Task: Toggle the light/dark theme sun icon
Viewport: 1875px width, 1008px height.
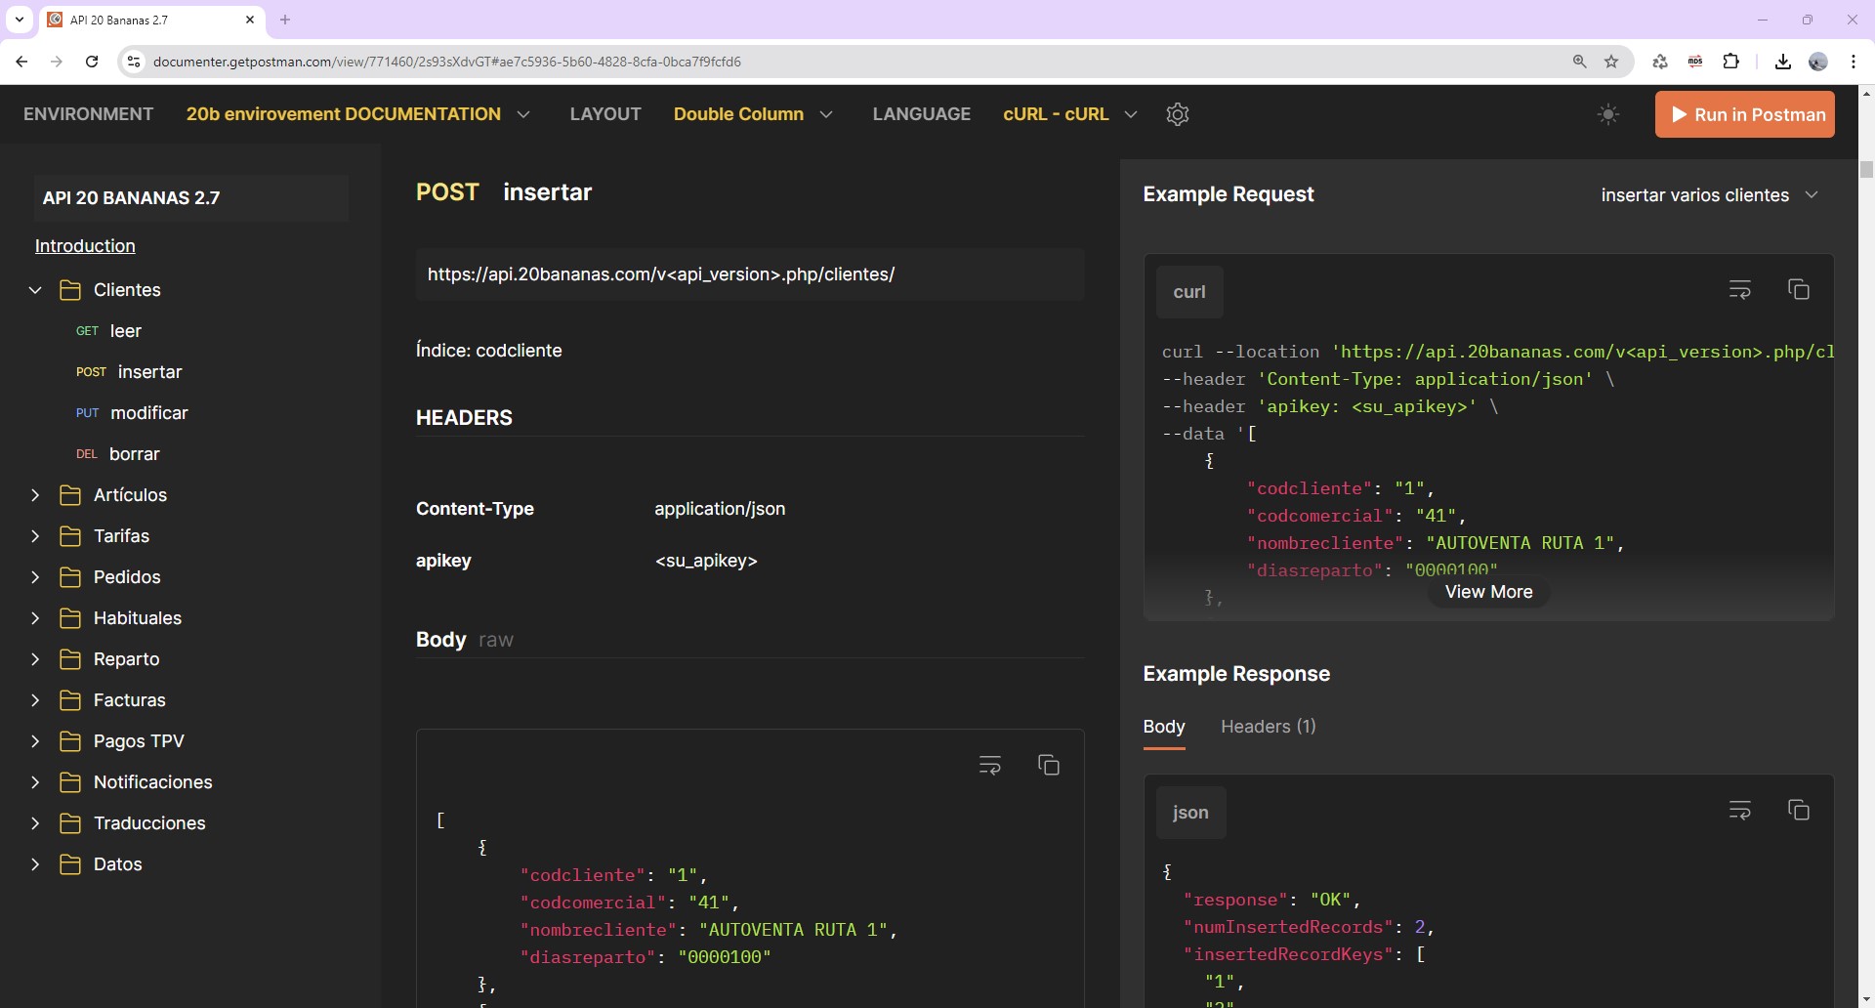Action: coord(1608,114)
